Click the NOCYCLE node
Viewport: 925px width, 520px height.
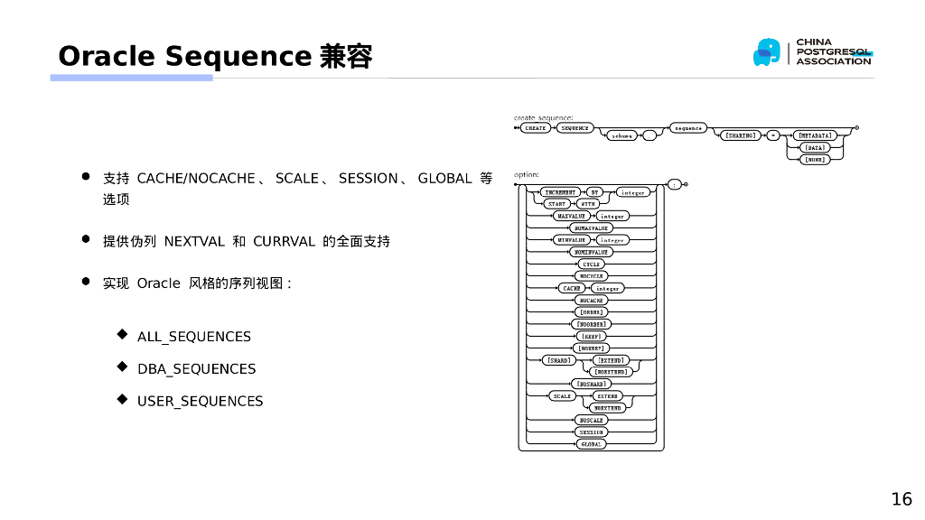click(x=591, y=276)
